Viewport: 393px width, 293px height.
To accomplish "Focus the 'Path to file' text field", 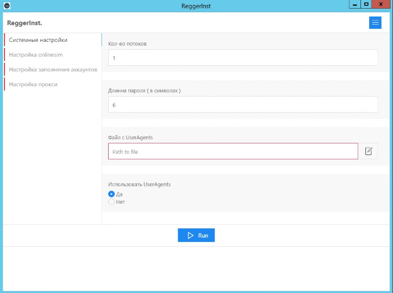I will (x=233, y=151).
